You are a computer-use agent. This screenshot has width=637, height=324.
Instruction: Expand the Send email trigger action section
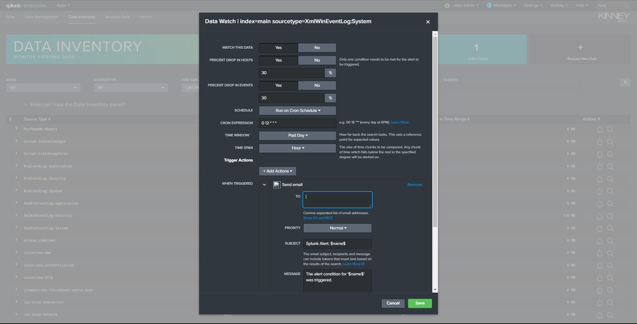264,184
